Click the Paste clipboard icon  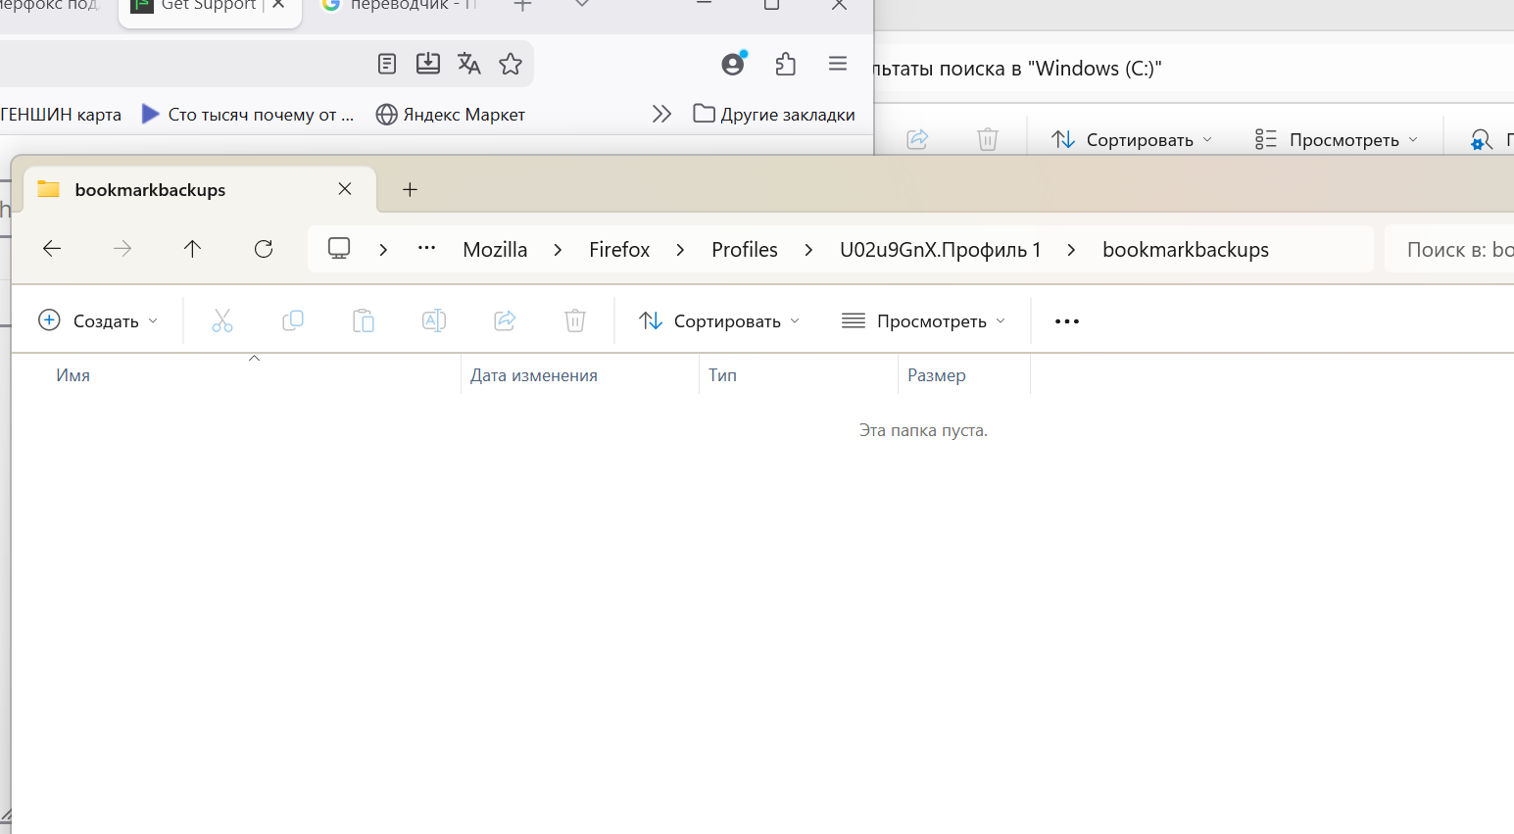pos(364,320)
